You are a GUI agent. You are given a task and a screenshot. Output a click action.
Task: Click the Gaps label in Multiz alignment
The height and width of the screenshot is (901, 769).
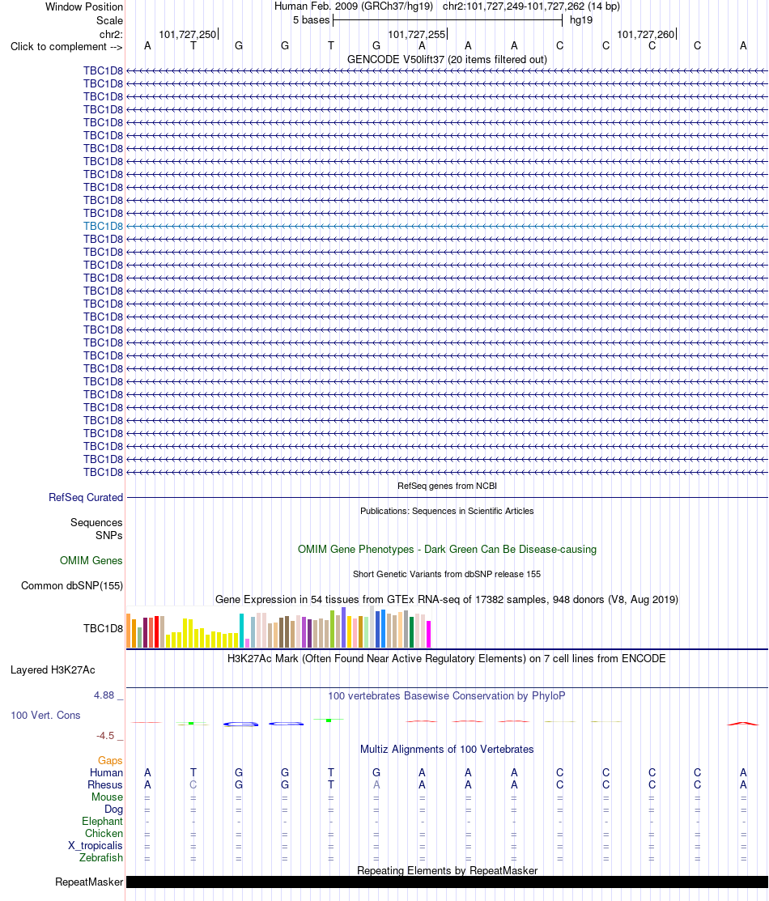[x=110, y=761]
